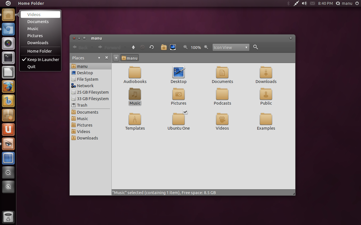
Task: Choose Quit from the launcher context menu
Action: point(32,66)
